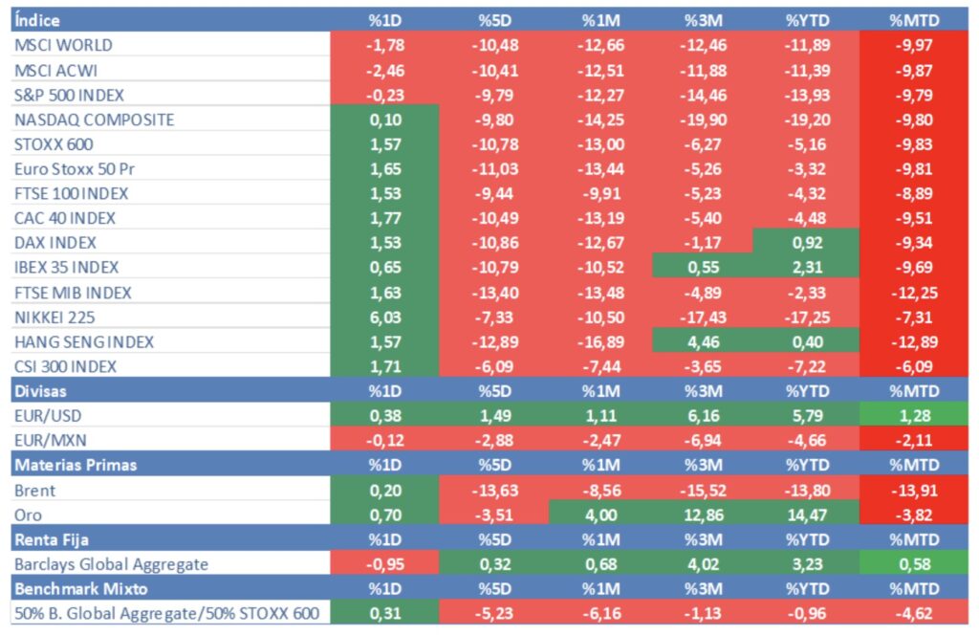979x635 pixels.
Task: Click the Barclays Global Aggregate label
Action: coord(111,564)
